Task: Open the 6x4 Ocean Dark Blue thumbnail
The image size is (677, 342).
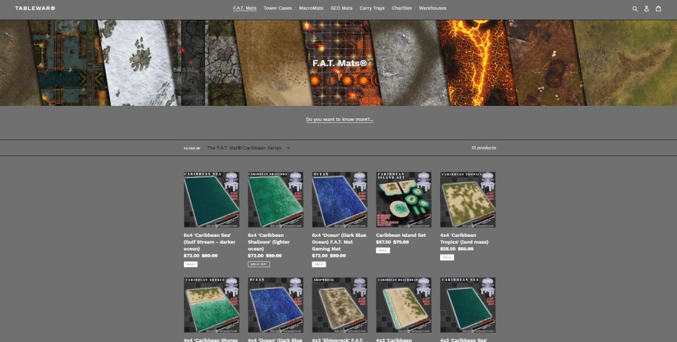Action: click(x=339, y=200)
